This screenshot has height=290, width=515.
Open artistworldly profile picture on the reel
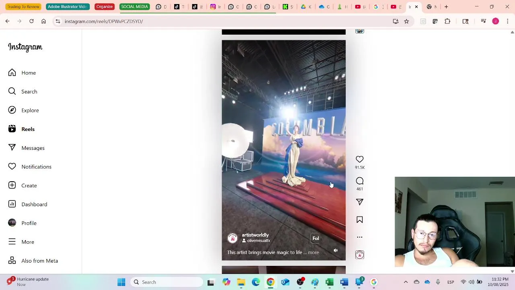(233, 238)
